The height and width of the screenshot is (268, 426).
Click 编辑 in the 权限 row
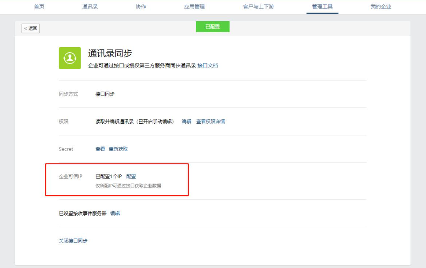click(x=186, y=122)
